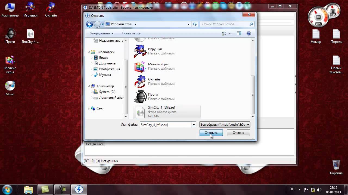Open the Windows Start button
The image size is (348, 195).
coord(7,189)
